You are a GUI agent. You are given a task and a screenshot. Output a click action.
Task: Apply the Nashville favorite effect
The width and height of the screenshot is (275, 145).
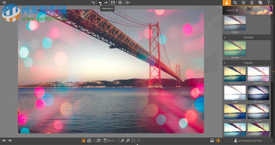[235, 49]
